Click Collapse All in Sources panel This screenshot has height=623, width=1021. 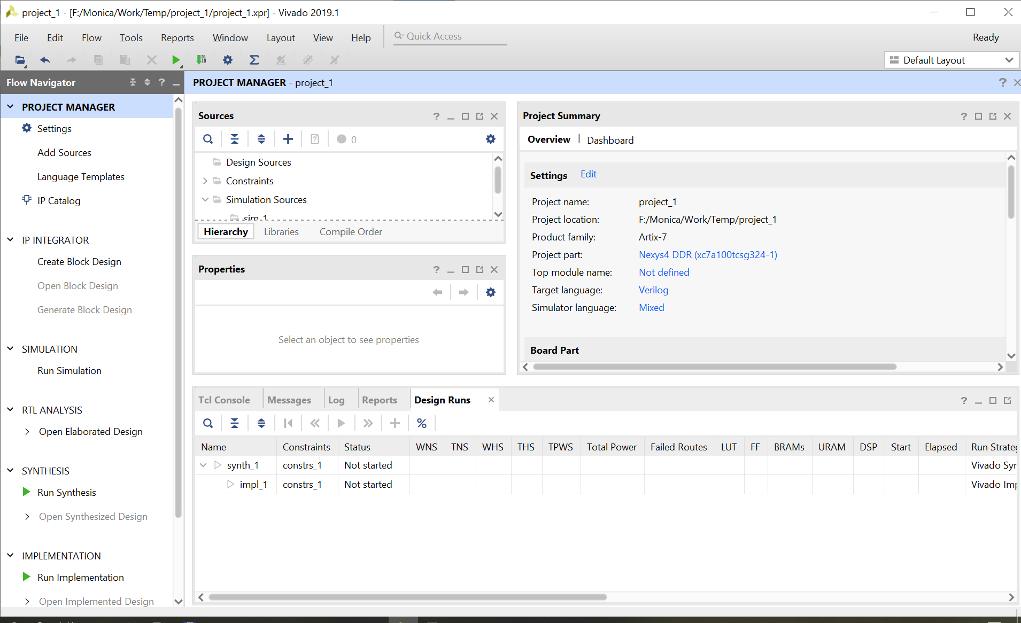(x=235, y=139)
